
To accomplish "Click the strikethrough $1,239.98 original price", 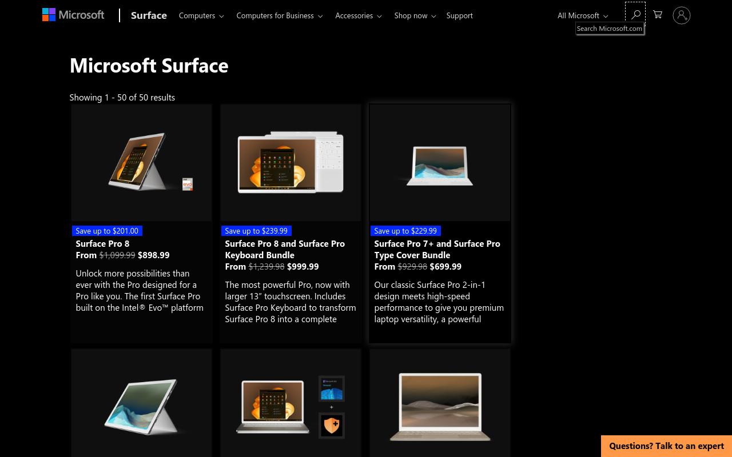I will pos(266,266).
